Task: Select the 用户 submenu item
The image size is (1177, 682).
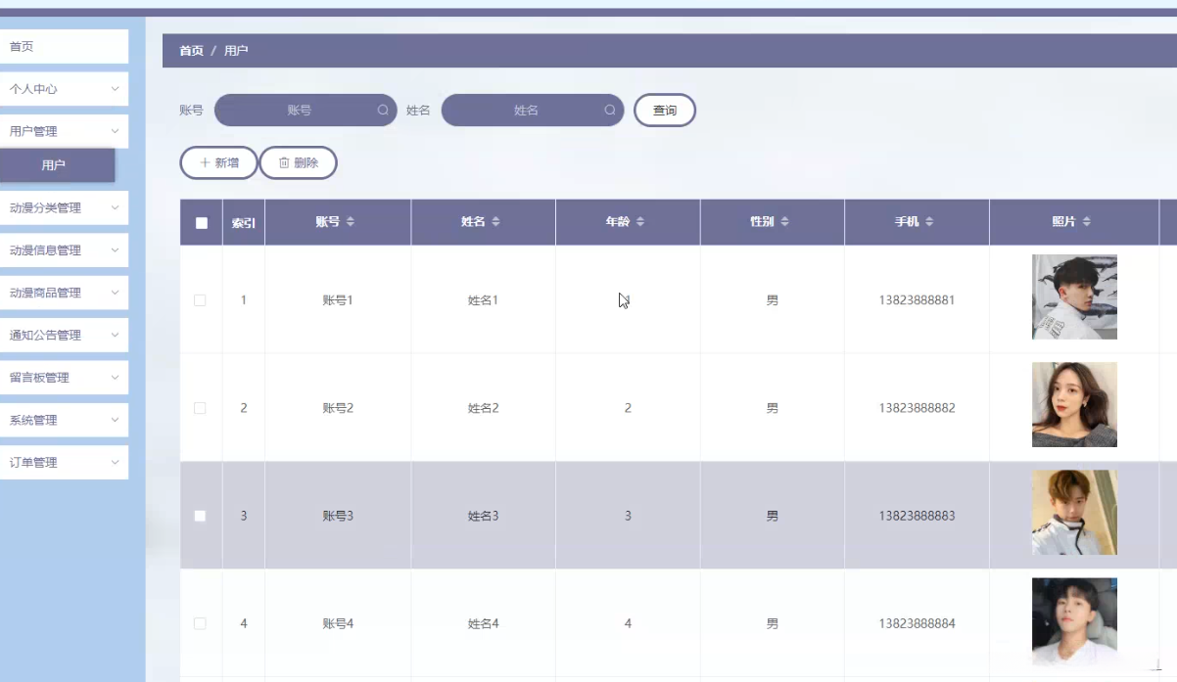Action: coord(57,165)
